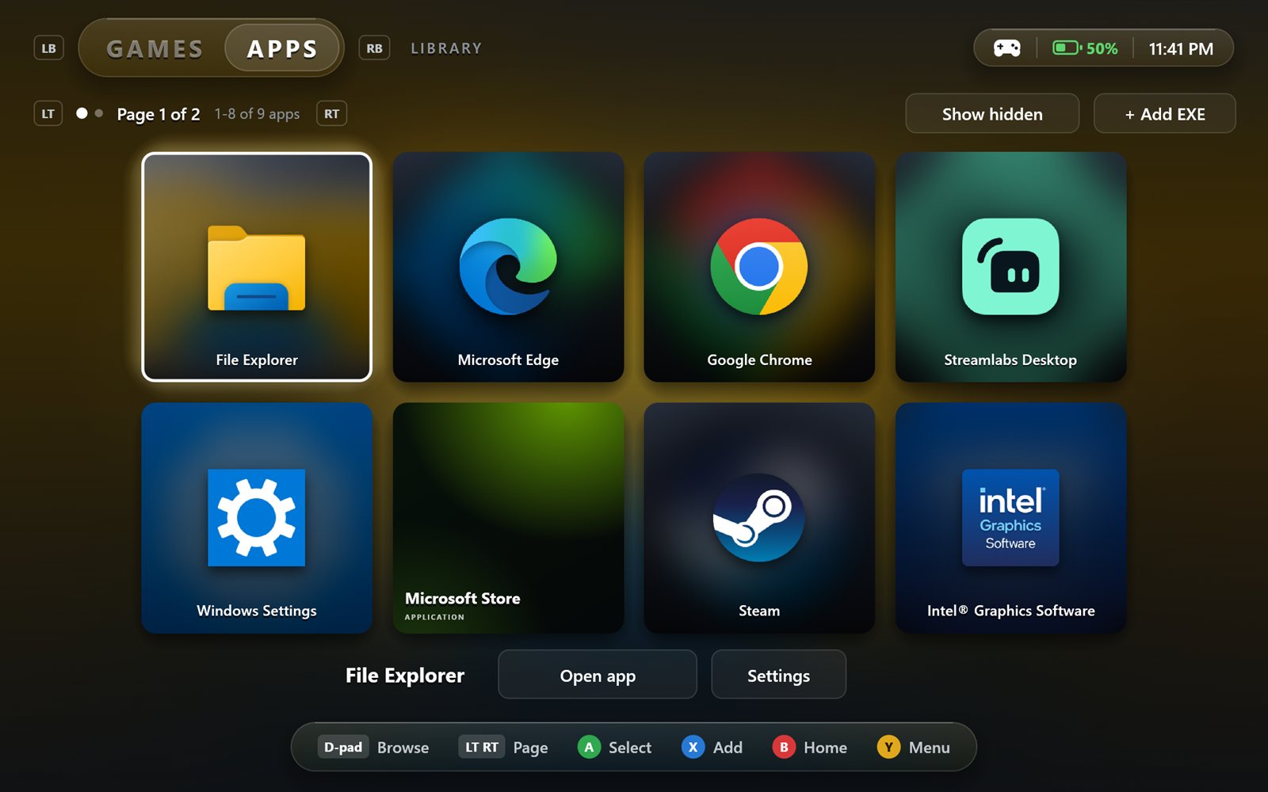This screenshot has height=792, width=1268.
Task: Open the Steam app tile
Action: point(759,518)
